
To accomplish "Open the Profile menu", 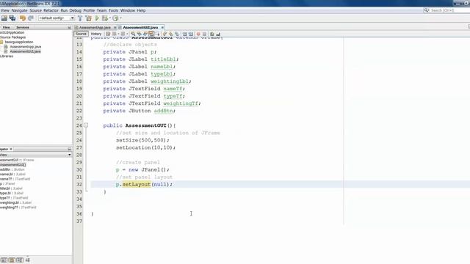I will 89,10.
